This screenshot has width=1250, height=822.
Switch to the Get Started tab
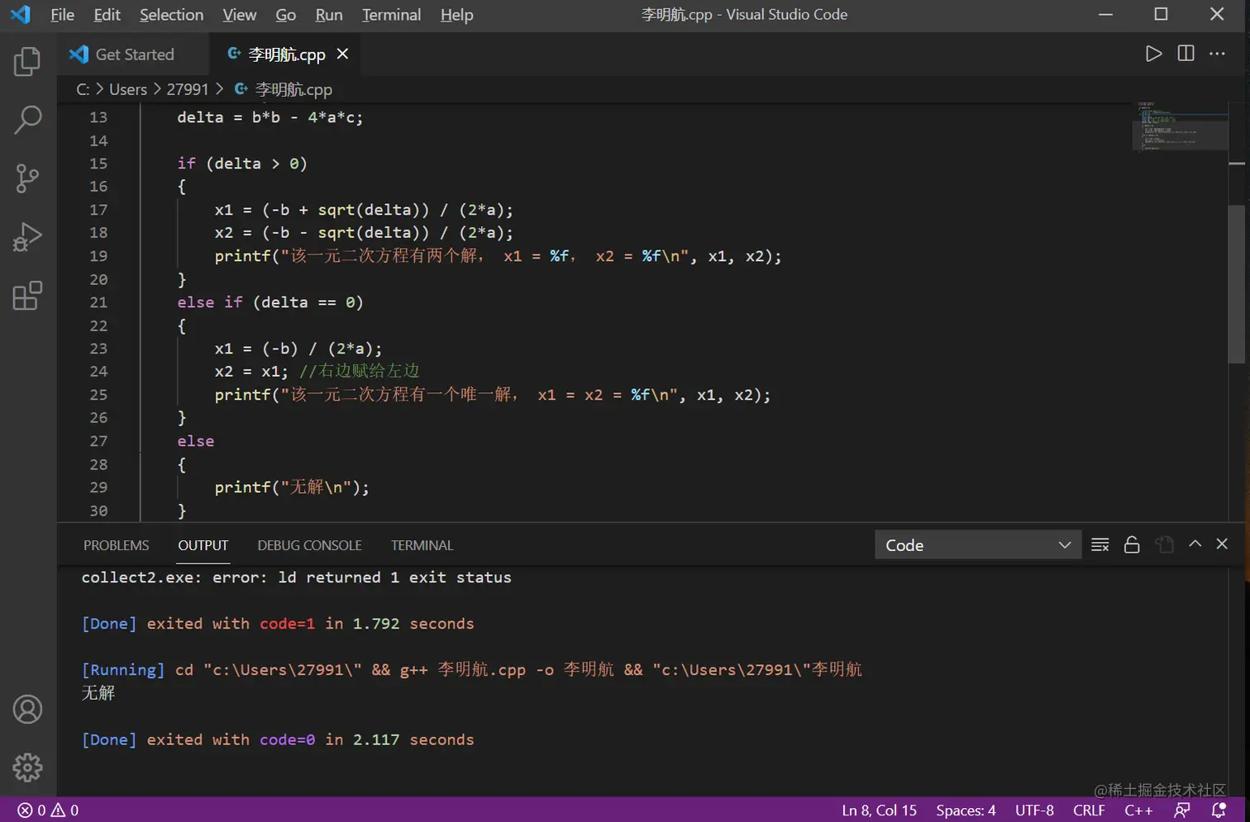(134, 55)
